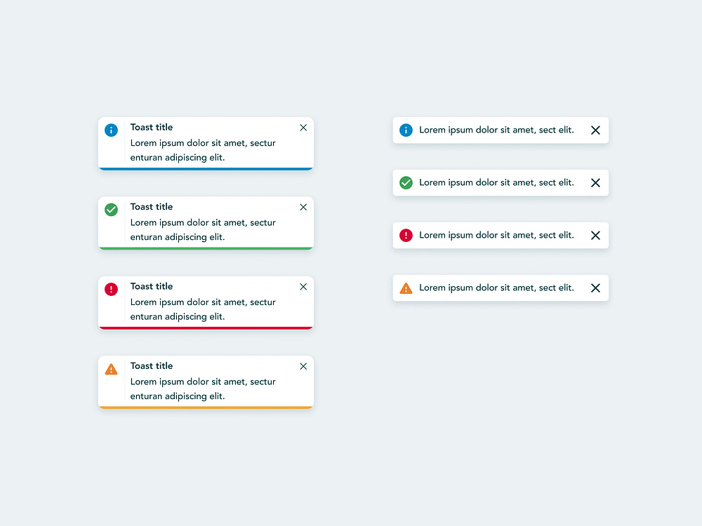Viewport: 702px width, 526px height.
Task: Dismiss the titled error toast with the red bar
Action: click(x=303, y=287)
